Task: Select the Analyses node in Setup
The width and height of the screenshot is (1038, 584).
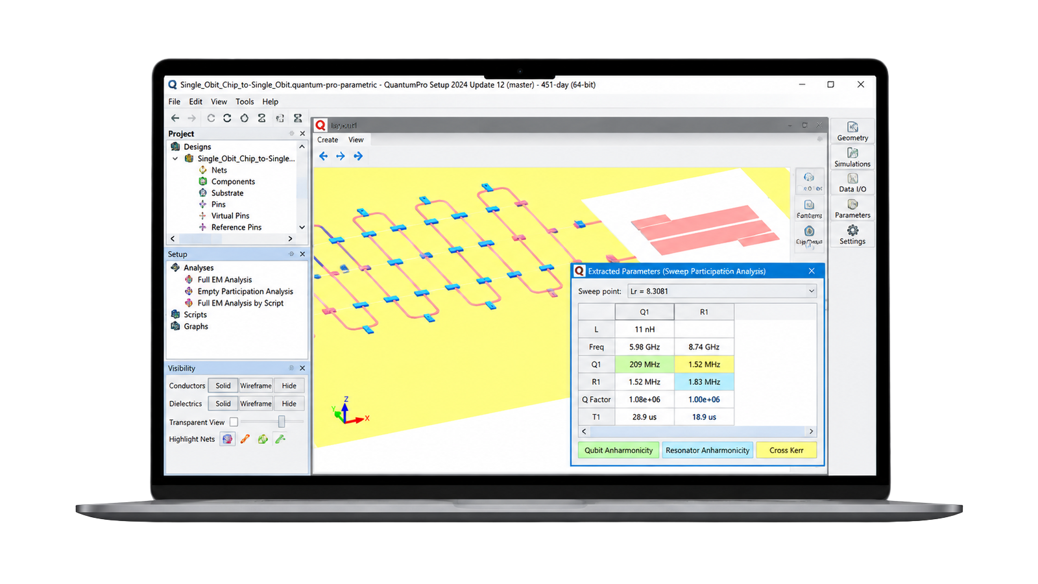Action: click(199, 268)
